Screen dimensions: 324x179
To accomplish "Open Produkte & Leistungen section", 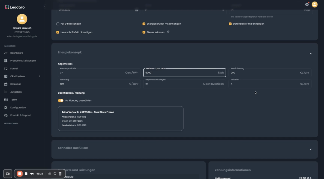I will click(23, 61).
